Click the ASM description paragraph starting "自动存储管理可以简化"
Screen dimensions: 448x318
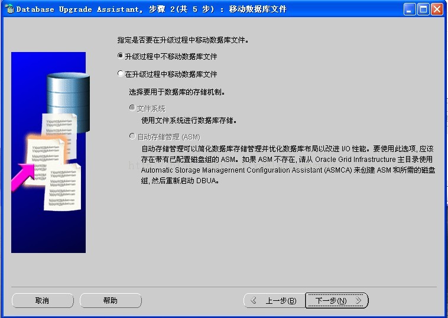coord(288,164)
